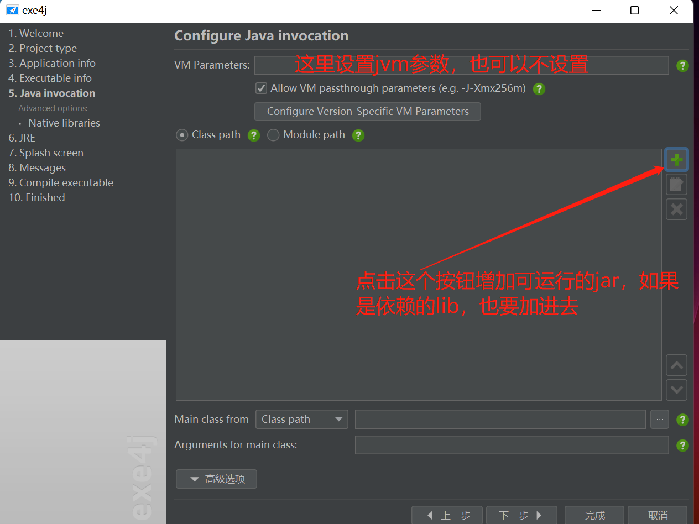Go to step 9. Compile executable

(61, 182)
